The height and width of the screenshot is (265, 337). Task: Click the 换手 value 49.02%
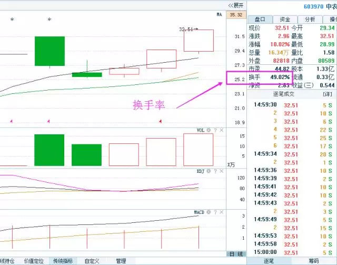(280, 77)
